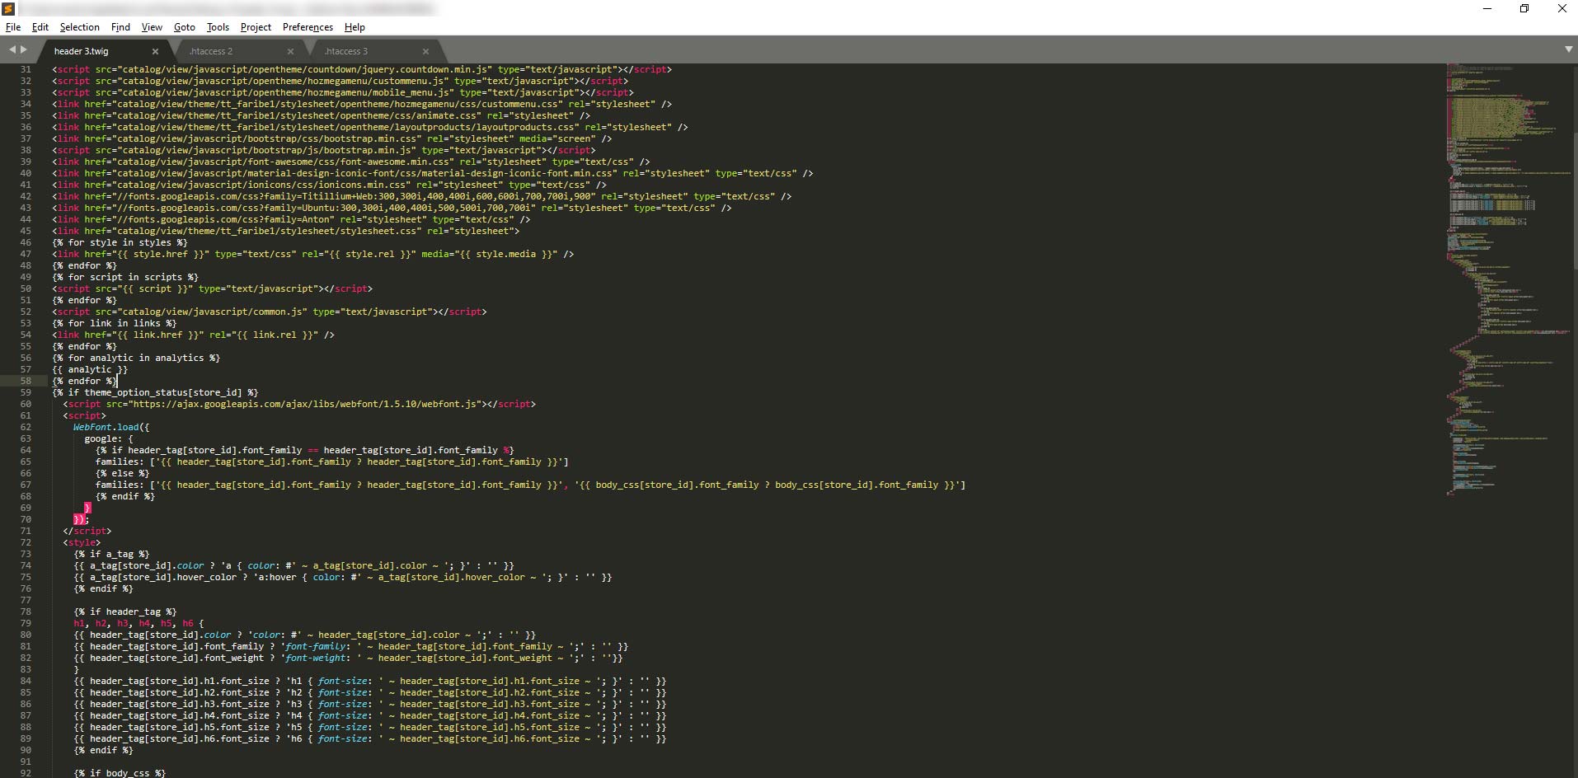Screen dimensions: 1578x778
Task: Click the a:hover hover_color line
Action: (x=343, y=577)
